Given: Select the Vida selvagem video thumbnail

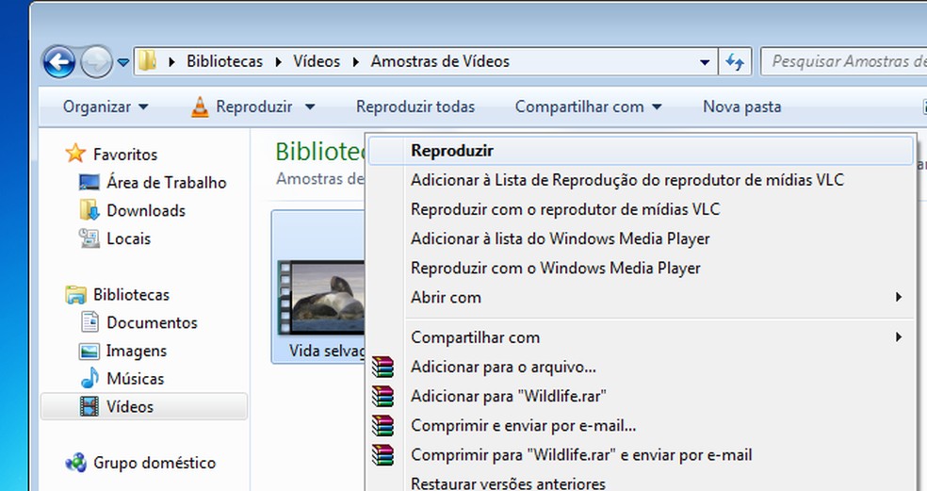Looking at the screenshot, I should 322,298.
